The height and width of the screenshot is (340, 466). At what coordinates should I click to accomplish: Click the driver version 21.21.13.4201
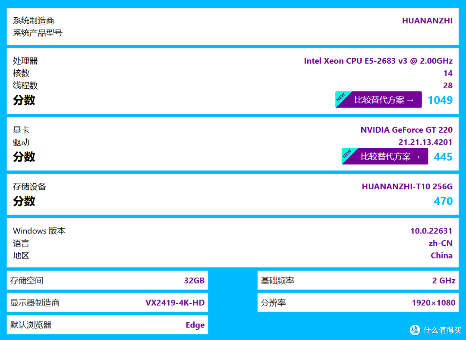point(425,142)
